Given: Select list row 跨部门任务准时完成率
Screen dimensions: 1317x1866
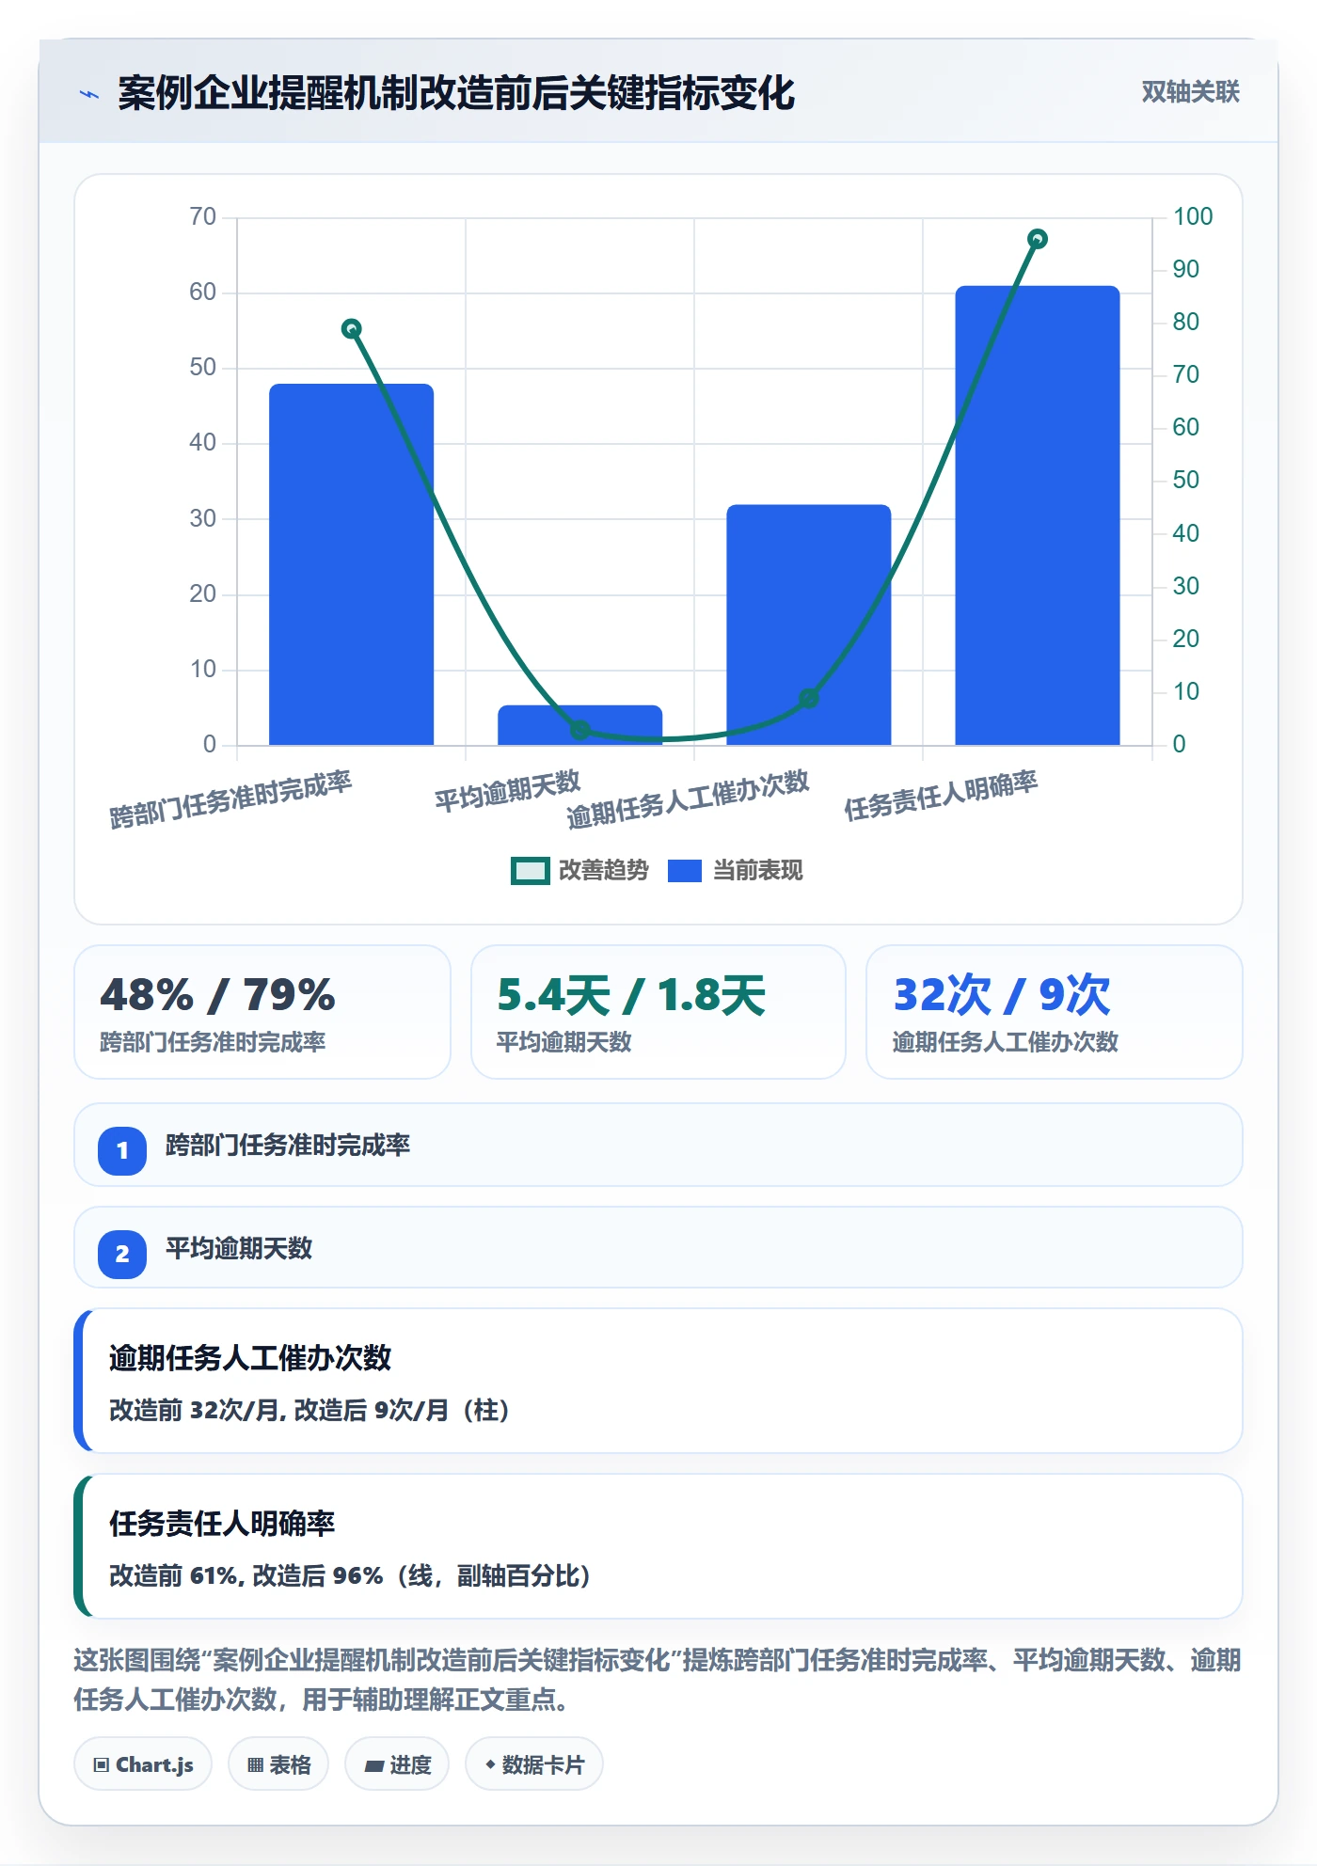Looking at the screenshot, I should (x=658, y=1145).
